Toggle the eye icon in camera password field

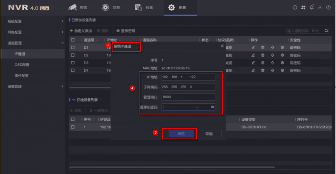coord(212,107)
